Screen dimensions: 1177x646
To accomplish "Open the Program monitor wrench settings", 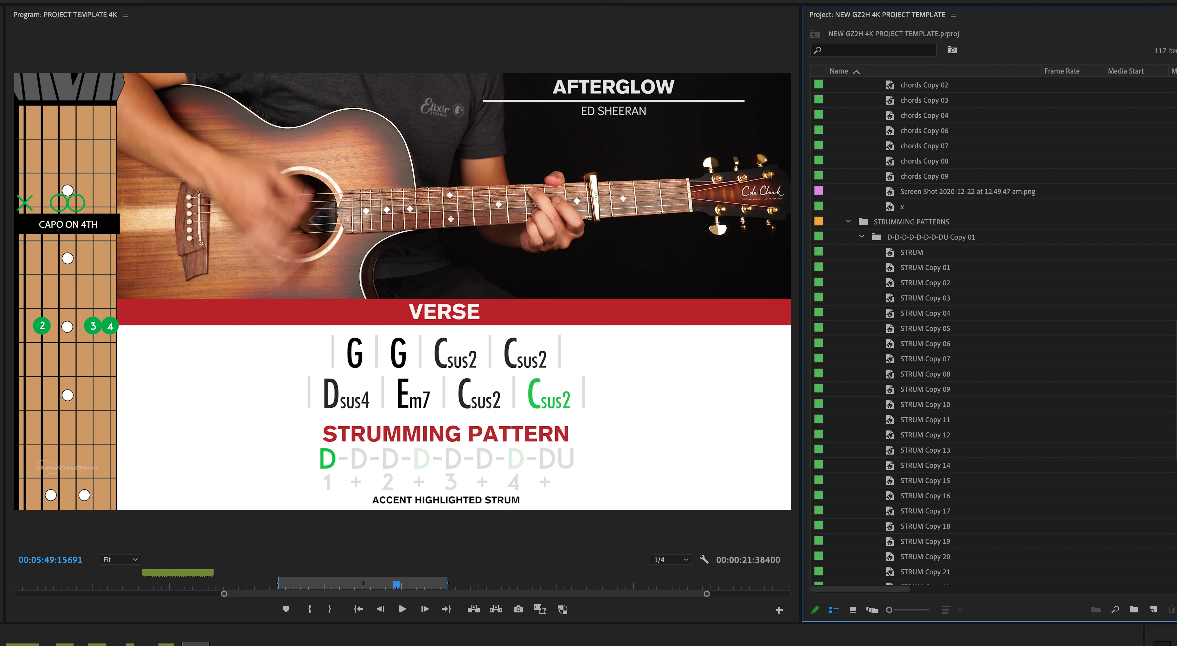I will (704, 559).
